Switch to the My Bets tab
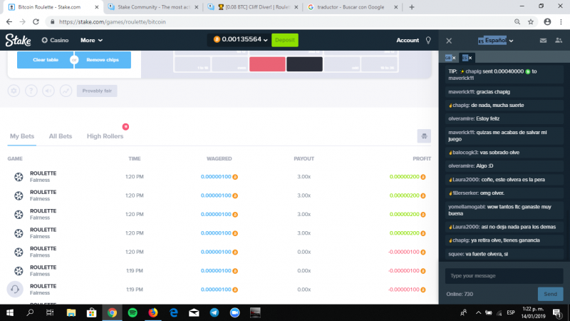 pyautogui.click(x=22, y=136)
